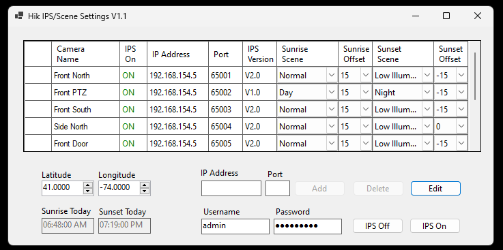Open Sunrise Scene dropdown for Front PTZ
This screenshot has width=503, height=250.
click(x=332, y=93)
